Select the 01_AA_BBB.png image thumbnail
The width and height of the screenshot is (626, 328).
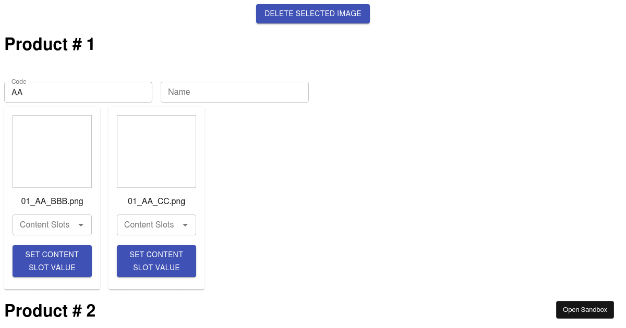(52, 152)
